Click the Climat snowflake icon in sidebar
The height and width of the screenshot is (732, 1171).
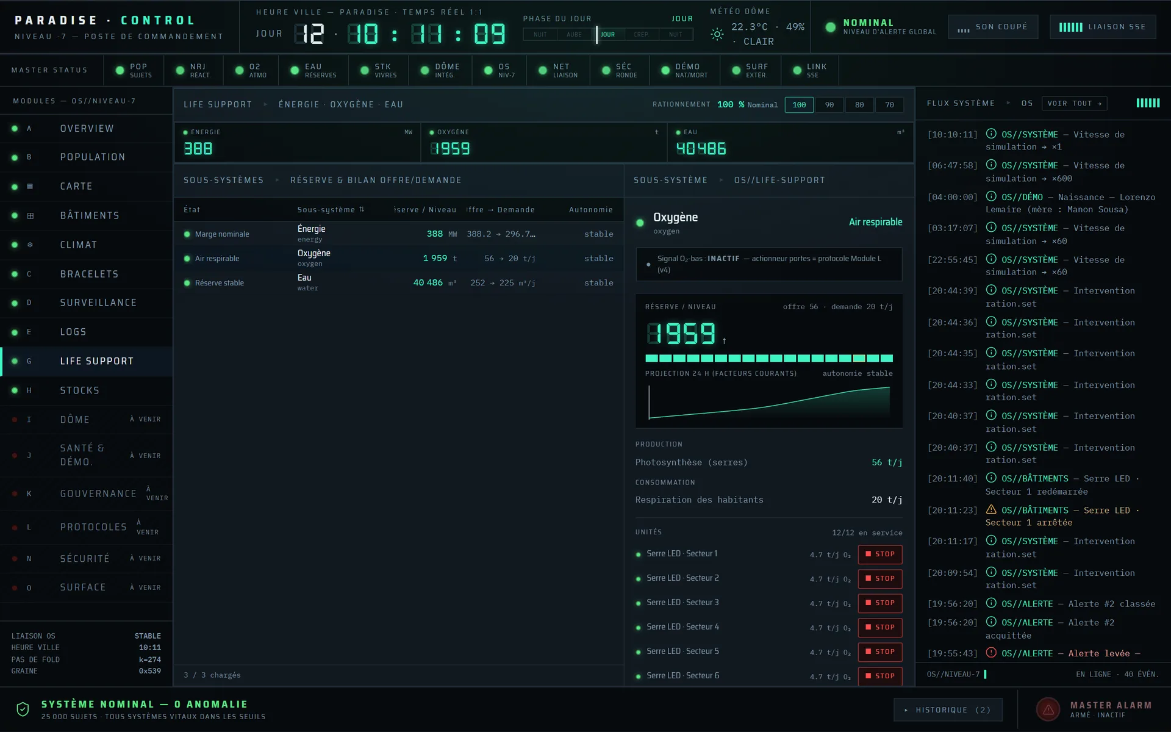tap(30, 245)
